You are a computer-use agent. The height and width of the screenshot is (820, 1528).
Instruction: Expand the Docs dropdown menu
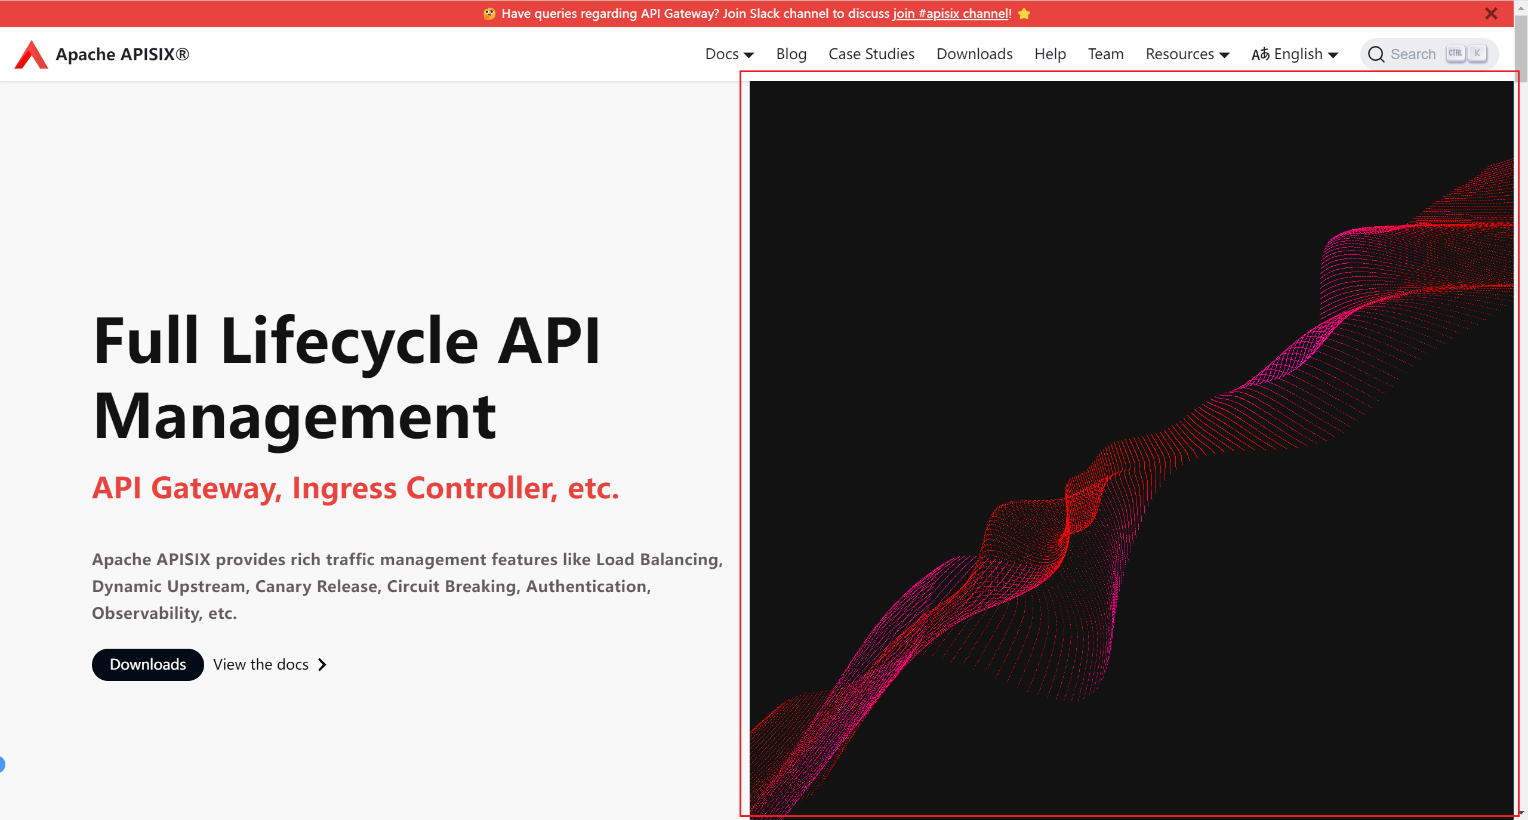click(729, 54)
